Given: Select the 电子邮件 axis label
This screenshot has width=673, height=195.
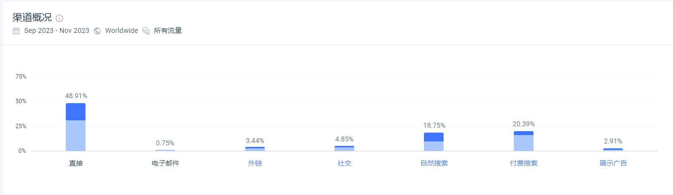Looking at the screenshot, I should coord(166,163).
